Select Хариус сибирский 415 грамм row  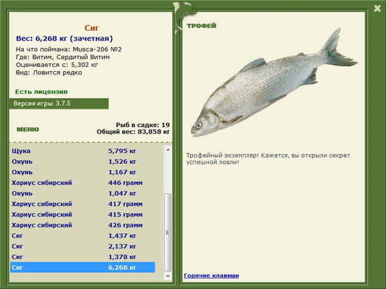click(83, 215)
